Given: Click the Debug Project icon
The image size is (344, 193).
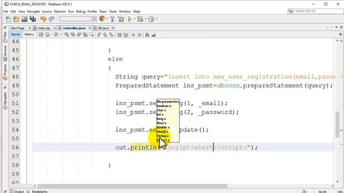Looking at the screenshot, I should 140,19.
